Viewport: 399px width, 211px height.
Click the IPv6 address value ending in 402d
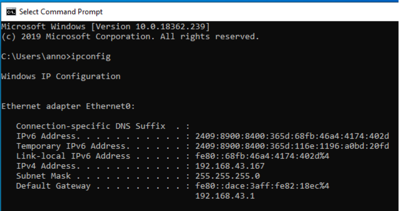tap(292, 136)
